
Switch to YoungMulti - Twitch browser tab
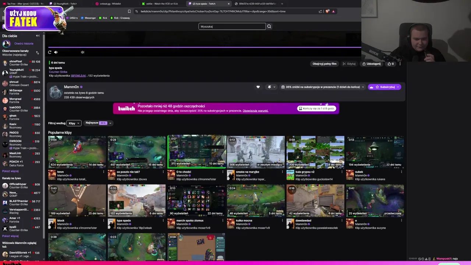coord(66,4)
